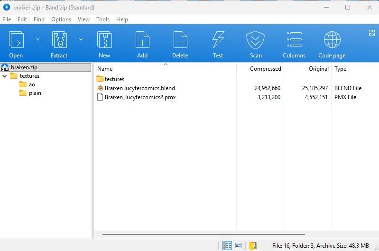This screenshot has width=379, height=251.
Task: Click the horizontal scrollbar of file list
Action: coord(203,234)
